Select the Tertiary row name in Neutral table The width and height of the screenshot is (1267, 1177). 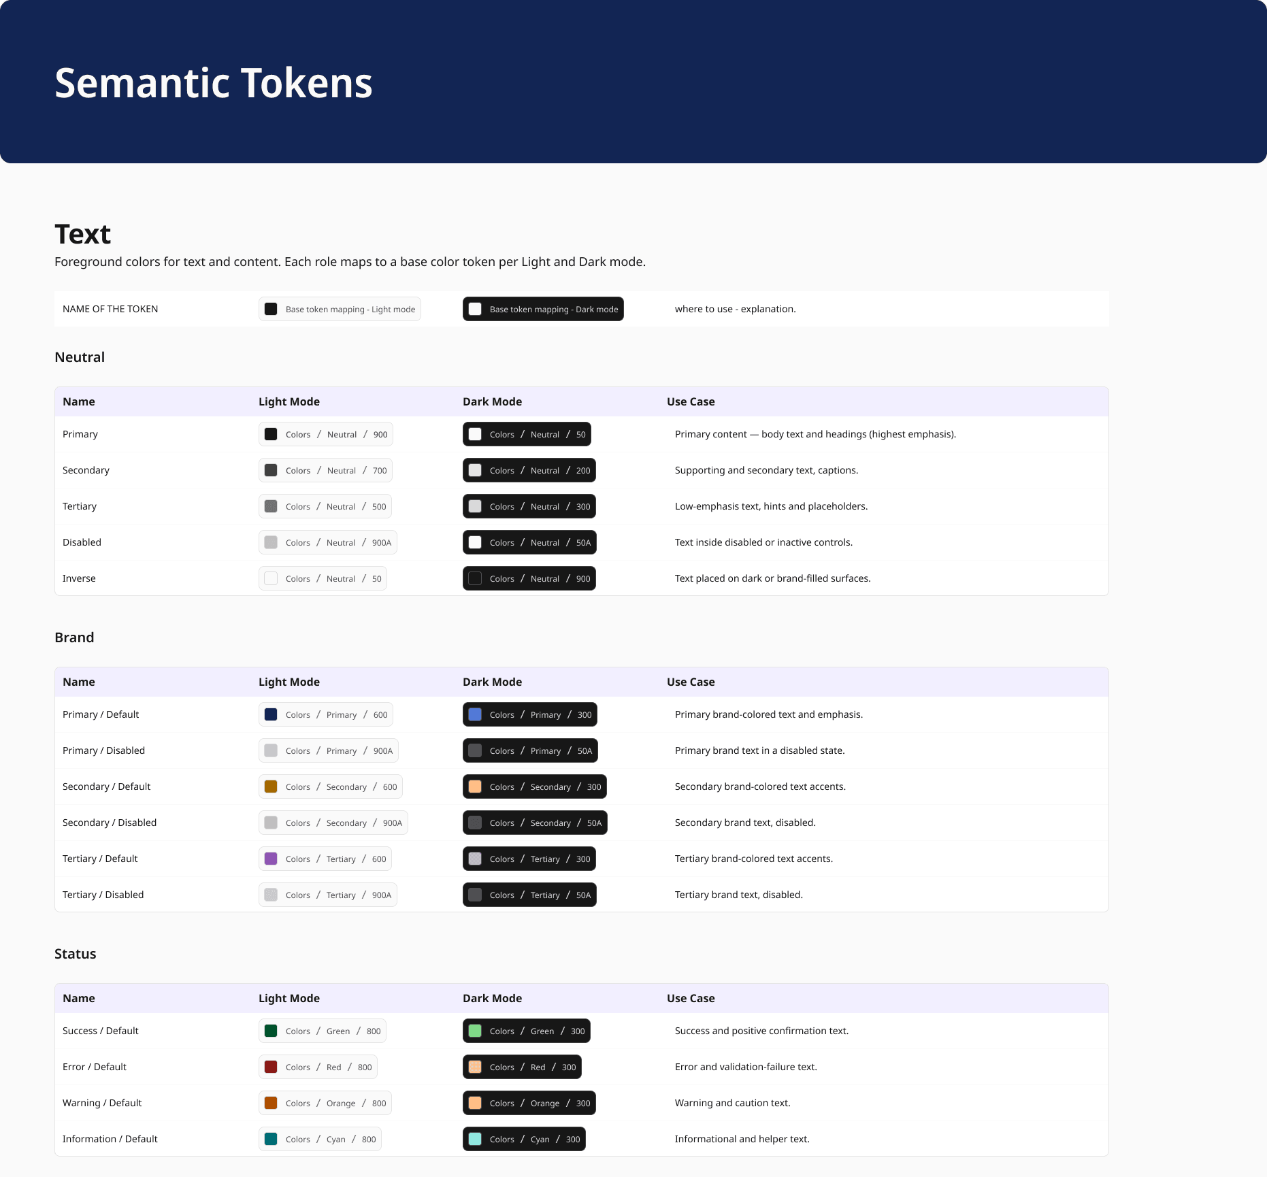point(80,506)
